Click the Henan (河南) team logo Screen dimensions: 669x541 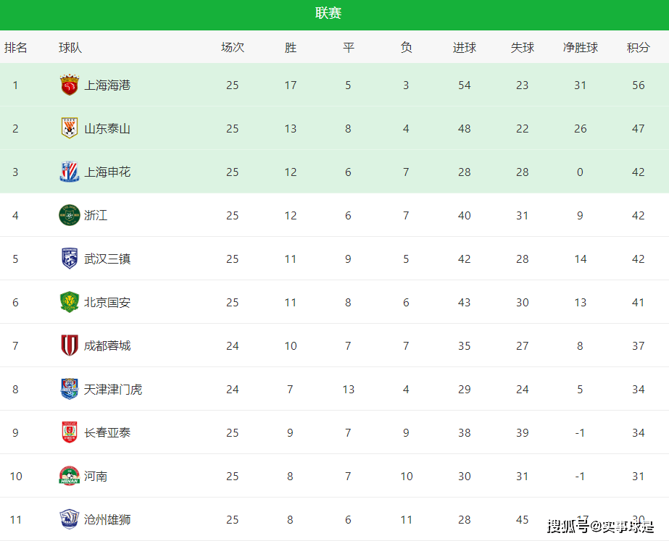click(69, 477)
